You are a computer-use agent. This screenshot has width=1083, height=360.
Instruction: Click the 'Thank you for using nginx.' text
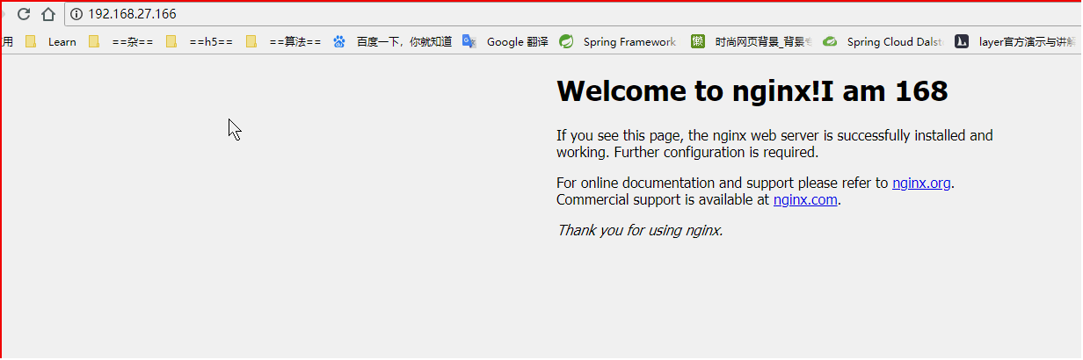(x=640, y=231)
